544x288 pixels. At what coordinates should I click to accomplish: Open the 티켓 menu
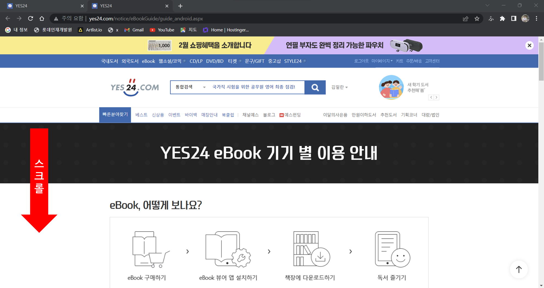[233, 61]
